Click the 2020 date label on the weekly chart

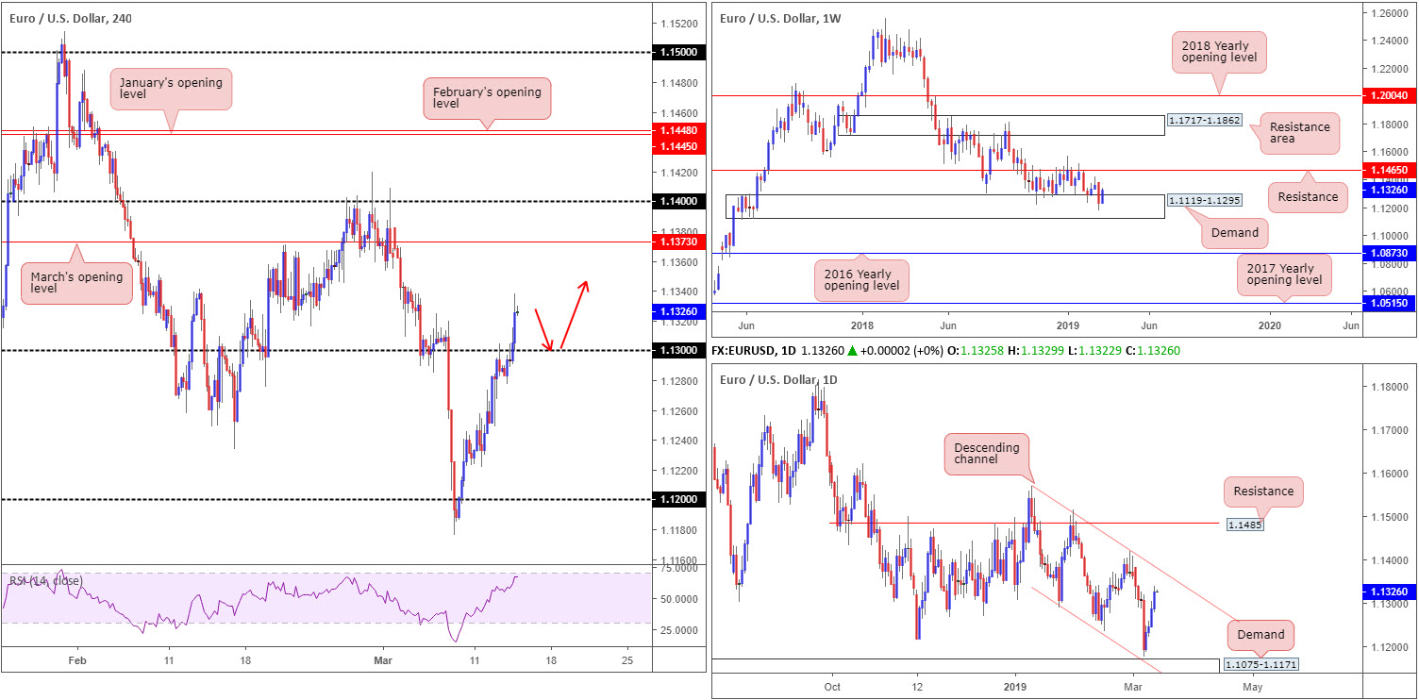point(1271,326)
